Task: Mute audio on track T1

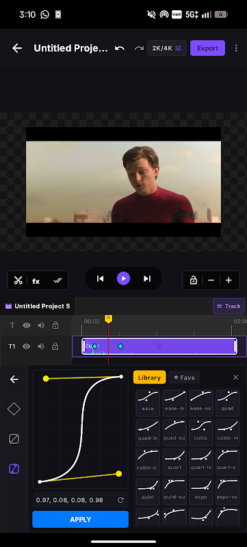Action: [41, 347]
